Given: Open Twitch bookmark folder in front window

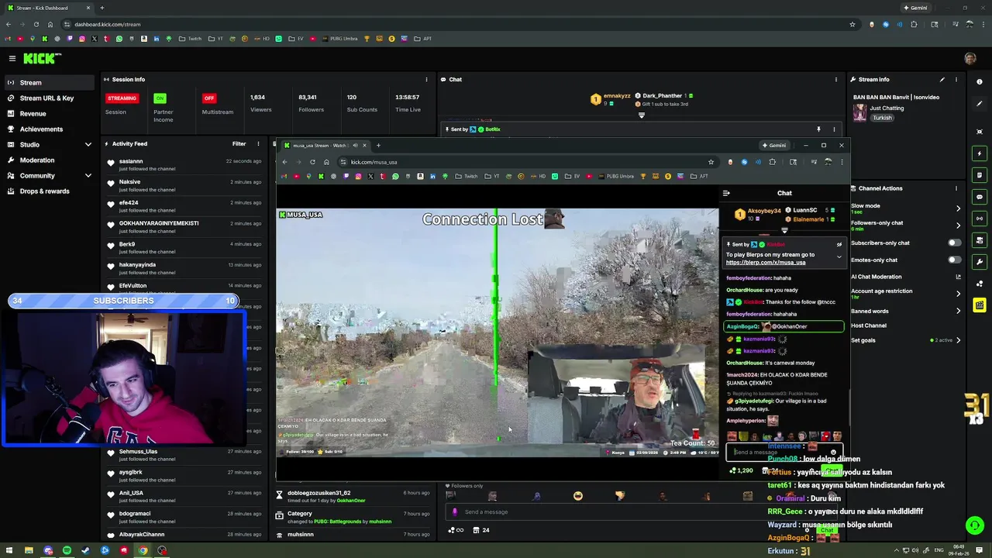Looking at the screenshot, I should [467, 176].
